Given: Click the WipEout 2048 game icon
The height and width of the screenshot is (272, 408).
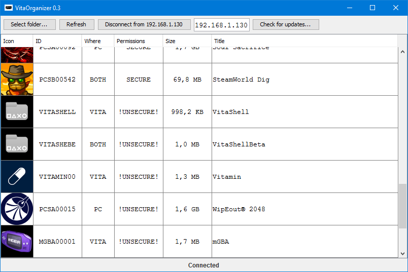Looking at the screenshot, I should pyautogui.click(x=17, y=209).
